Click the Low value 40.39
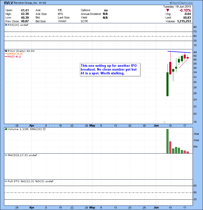This screenshot has height=210, width=203. tap(25, 18)
